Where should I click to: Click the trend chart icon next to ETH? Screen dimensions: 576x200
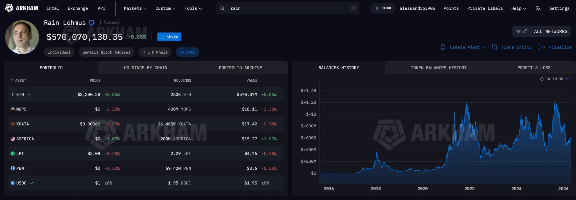[29, 95]
